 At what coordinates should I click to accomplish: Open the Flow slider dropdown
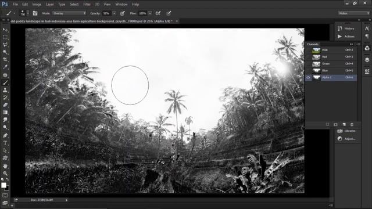[150, 13]
